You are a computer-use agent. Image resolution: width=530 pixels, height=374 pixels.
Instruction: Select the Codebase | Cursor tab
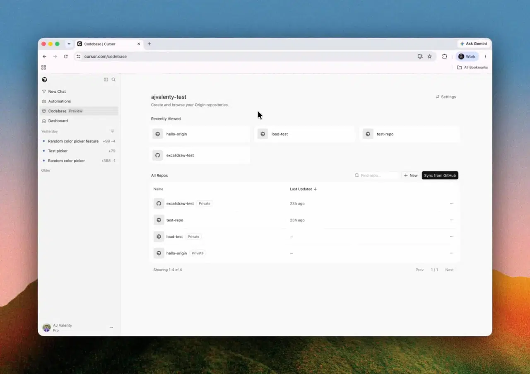[x=109, y=43]
